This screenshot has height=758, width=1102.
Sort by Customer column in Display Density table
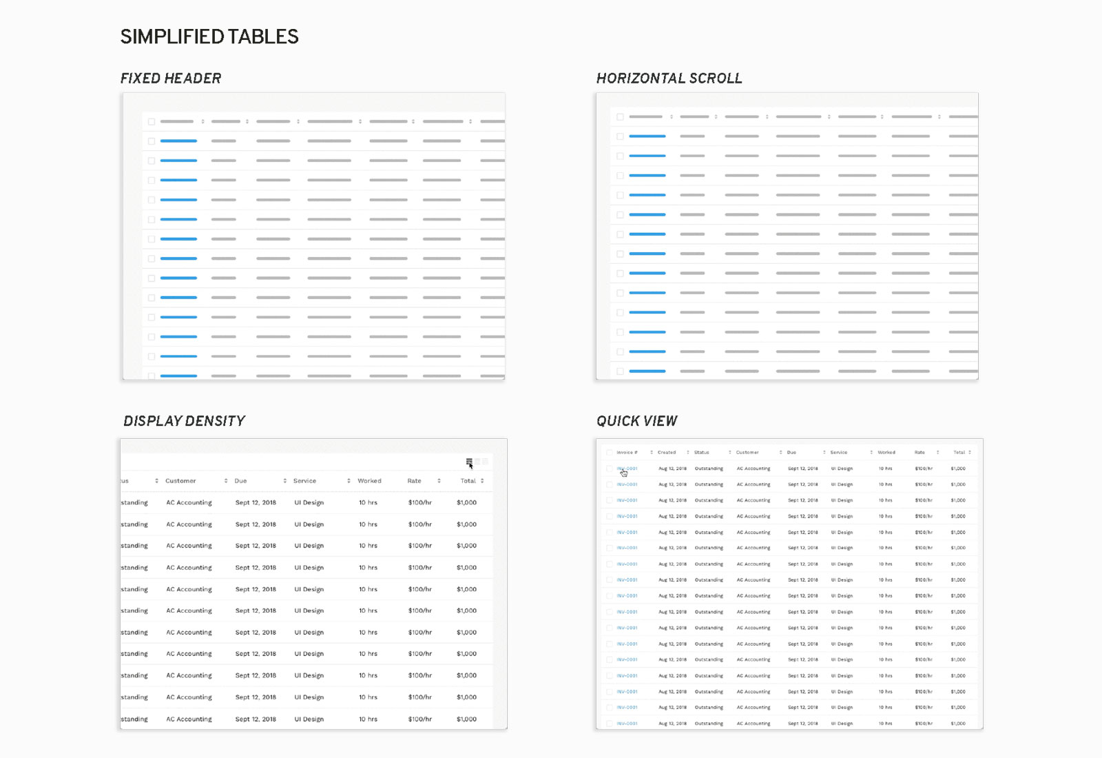(226, 481)
